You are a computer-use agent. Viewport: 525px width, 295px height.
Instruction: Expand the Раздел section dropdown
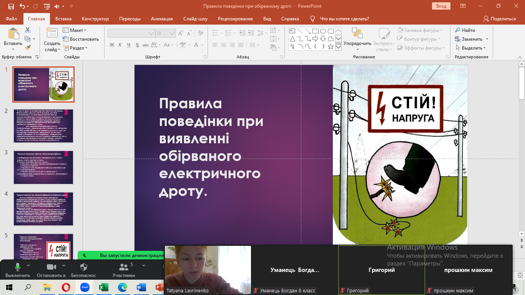(86, 48)
